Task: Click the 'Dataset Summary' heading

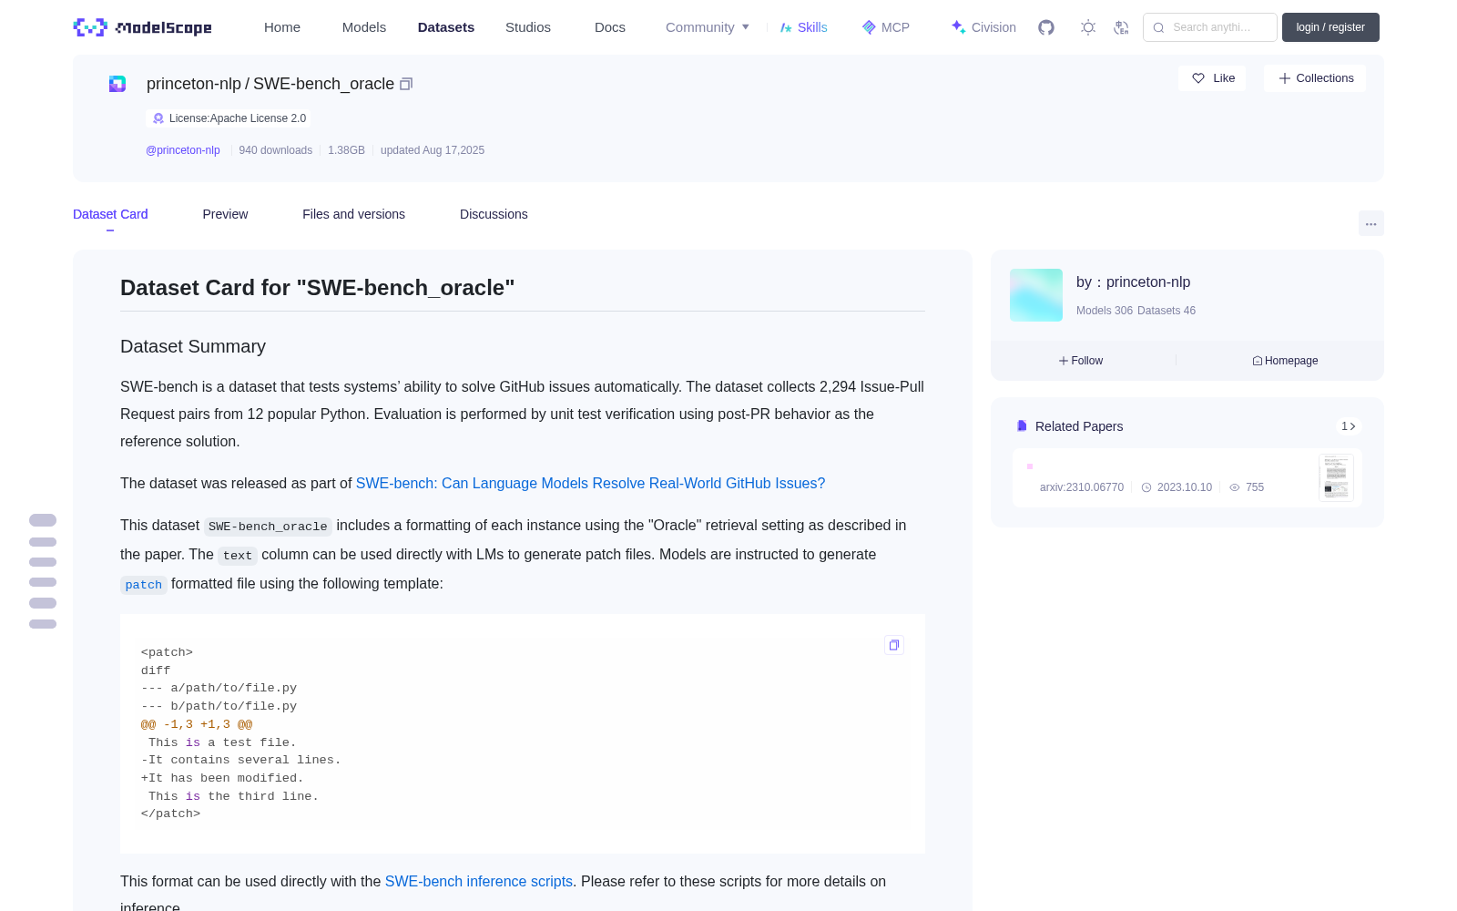Action: 193,346
